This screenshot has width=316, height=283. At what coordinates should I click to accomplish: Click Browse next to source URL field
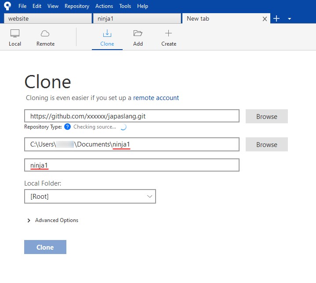266,117
